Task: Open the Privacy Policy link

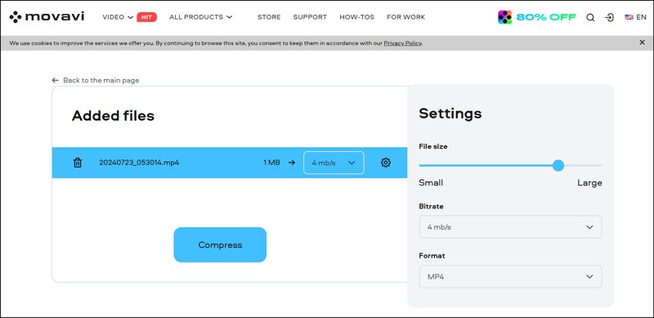Action: pyautogui.click(x=402, y=43)
